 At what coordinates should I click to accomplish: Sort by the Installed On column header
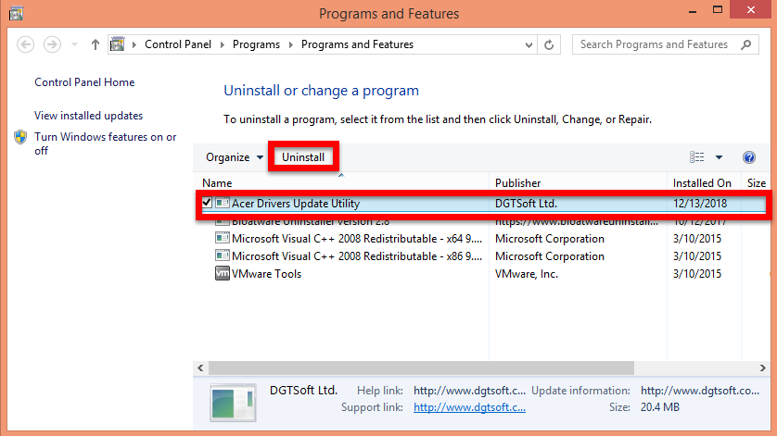pos(704,182)
